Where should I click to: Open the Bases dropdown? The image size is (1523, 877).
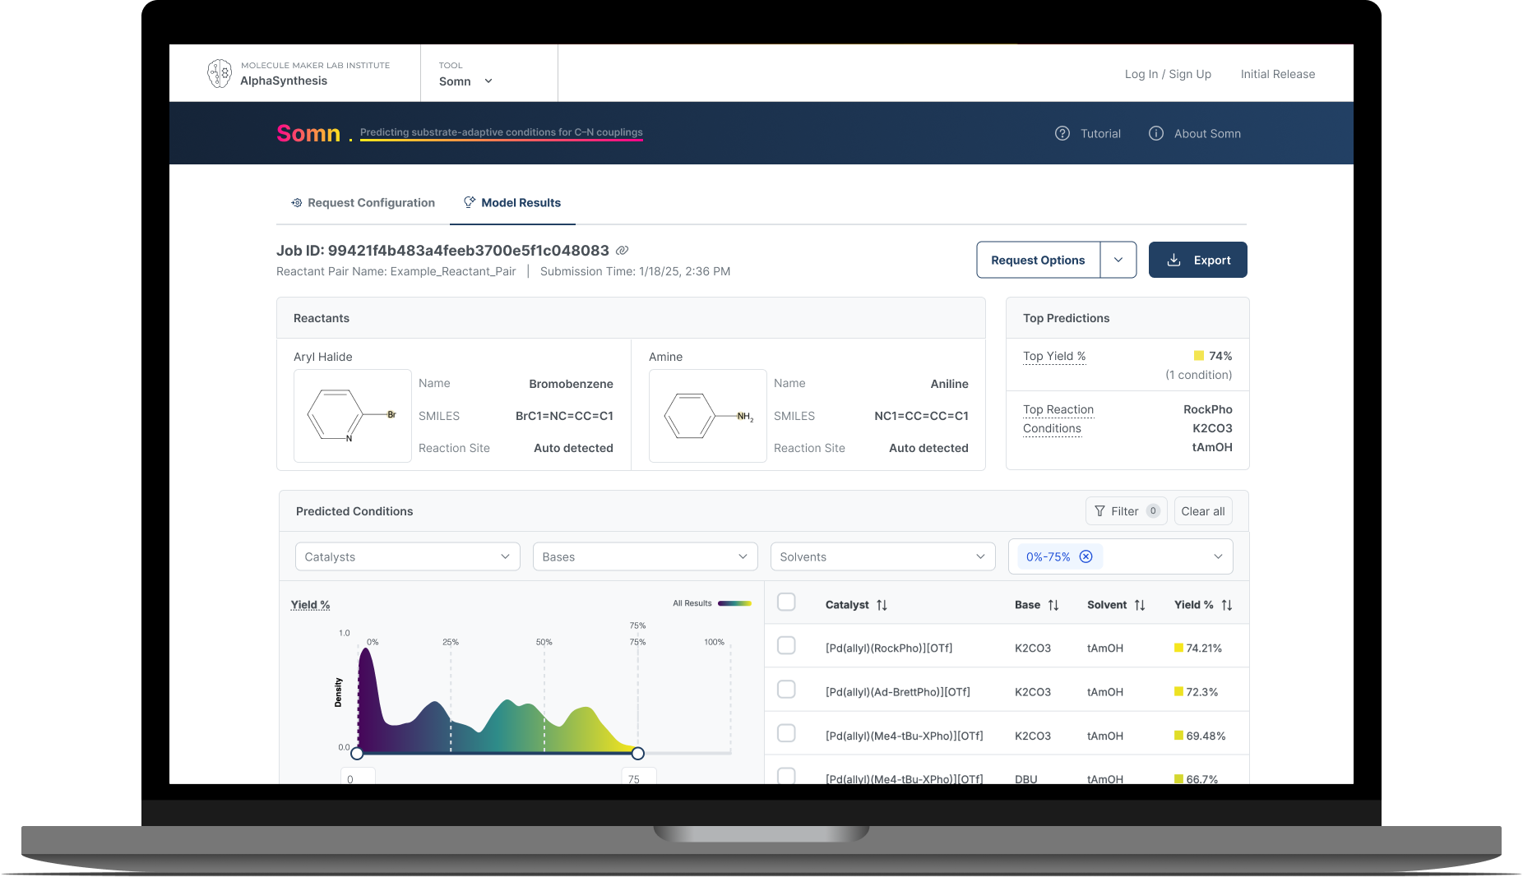(646, 556)
